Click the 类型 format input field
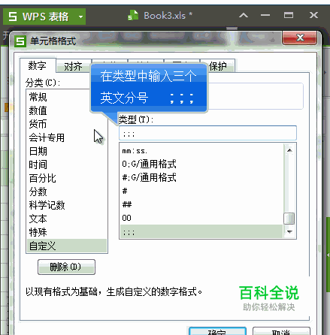The height and width of the screenshot is (335, 330). coord(207,133)
